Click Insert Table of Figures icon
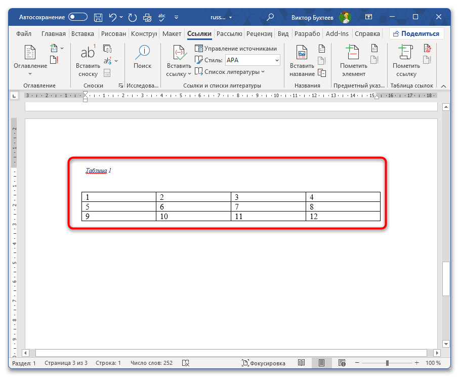 [322, 49]
